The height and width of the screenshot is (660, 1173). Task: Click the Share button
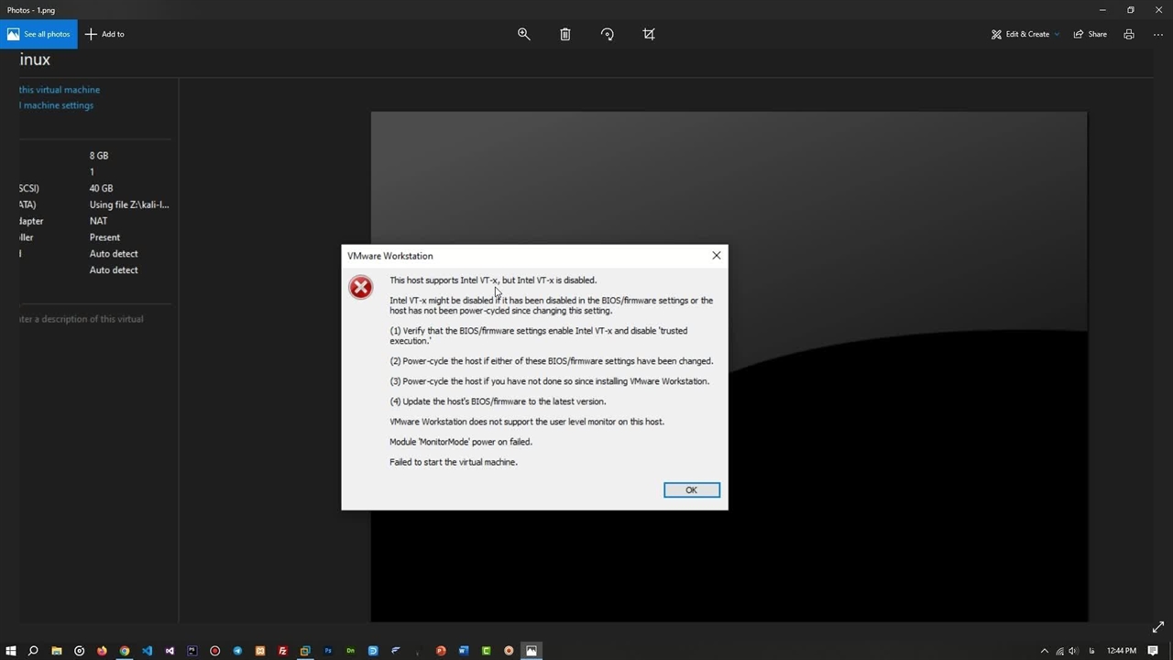1091,34
